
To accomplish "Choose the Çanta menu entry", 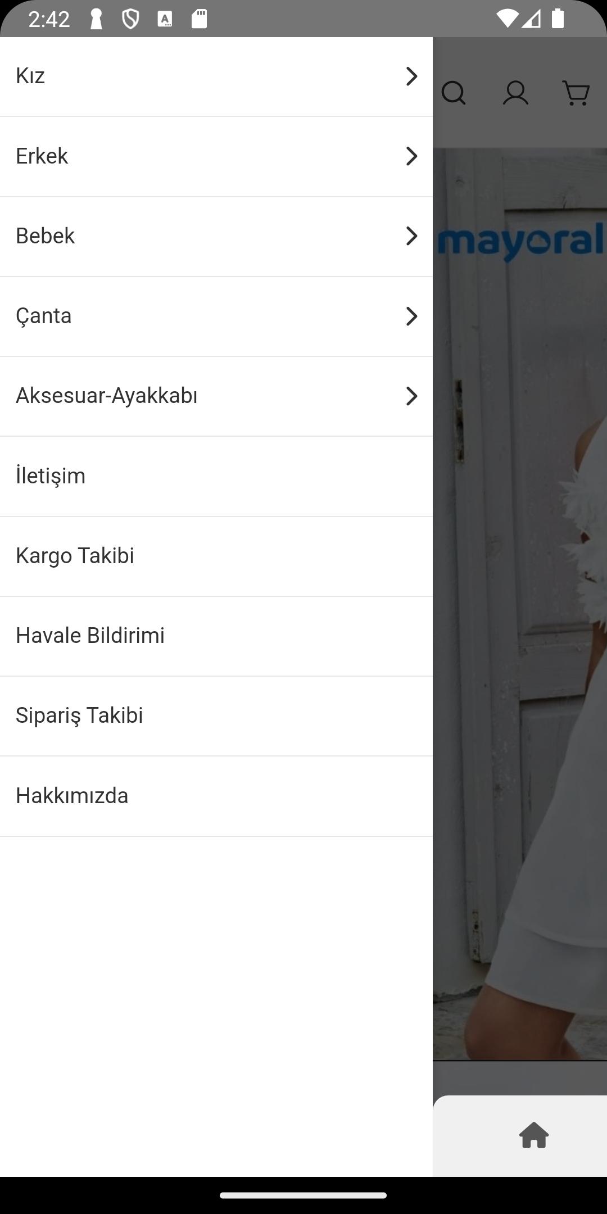I will 216,316.
